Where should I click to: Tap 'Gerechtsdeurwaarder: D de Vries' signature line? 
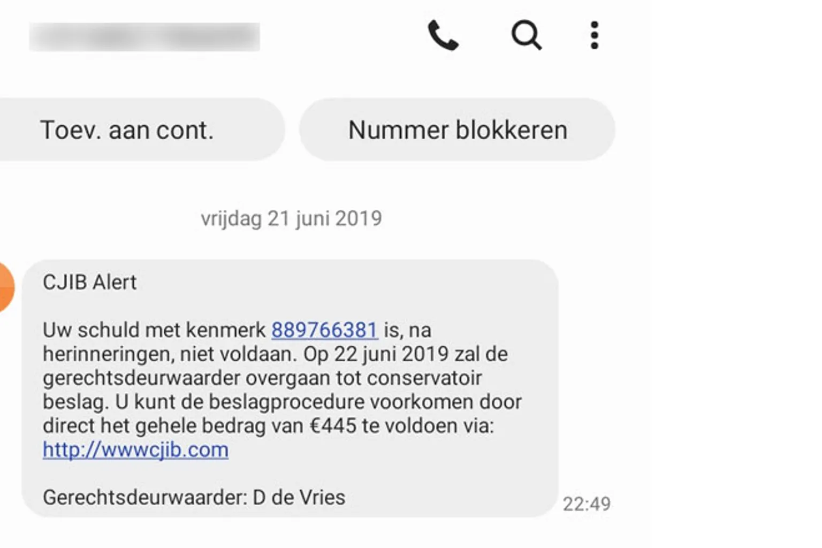(x=194, y=497)
